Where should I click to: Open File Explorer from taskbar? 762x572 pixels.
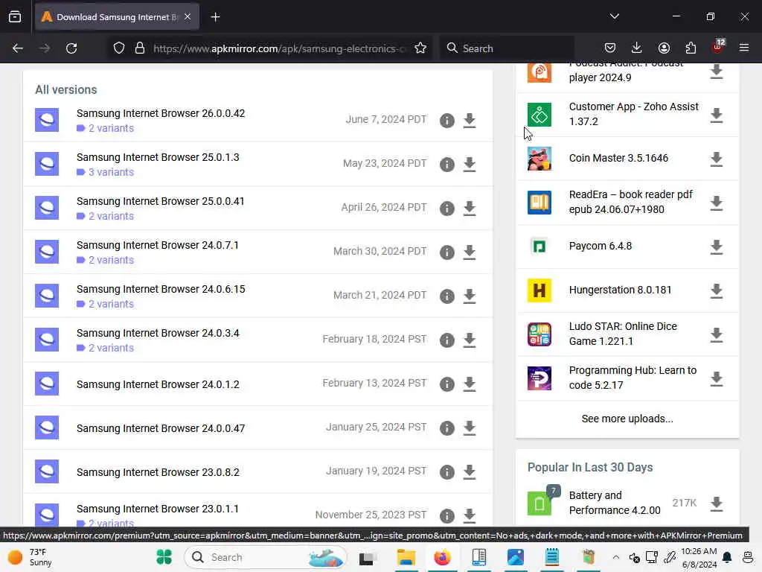point(406,557)
